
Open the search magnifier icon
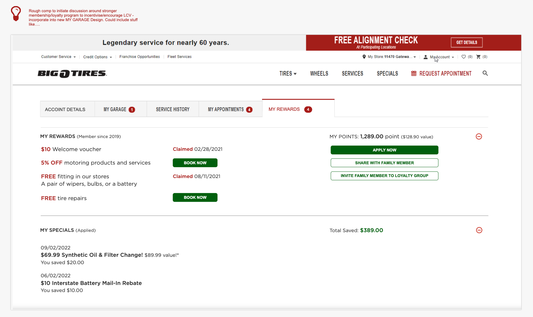click(485, 73)
